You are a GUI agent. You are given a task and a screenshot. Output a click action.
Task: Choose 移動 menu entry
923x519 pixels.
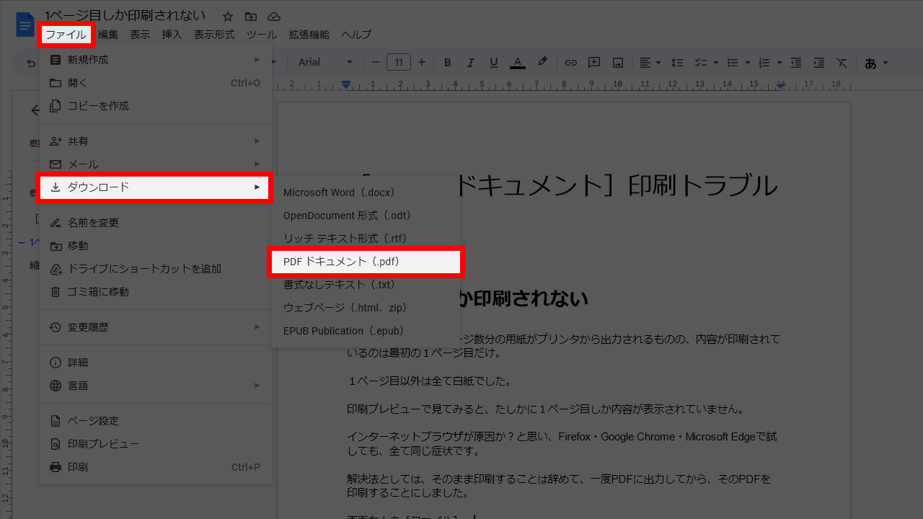coord(156,246)
